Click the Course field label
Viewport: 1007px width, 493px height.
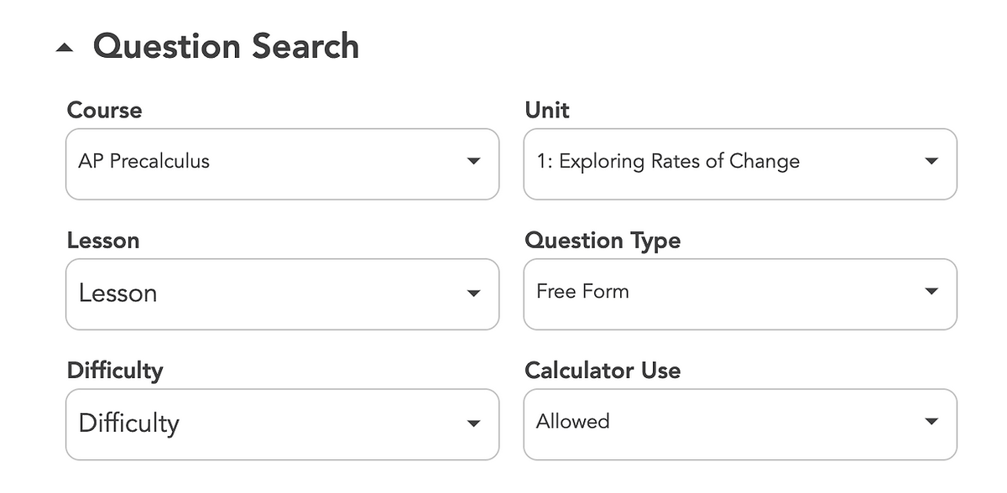104,110
